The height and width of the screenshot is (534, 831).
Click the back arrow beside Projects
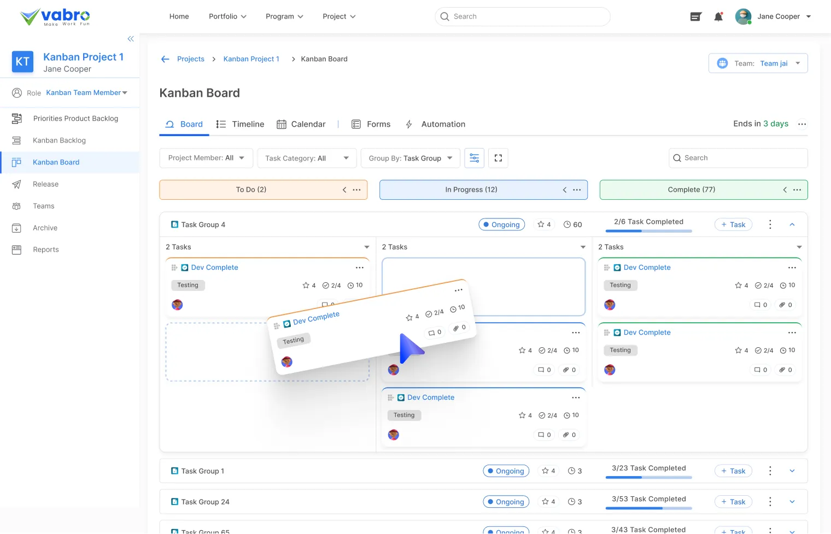[165, 59]
